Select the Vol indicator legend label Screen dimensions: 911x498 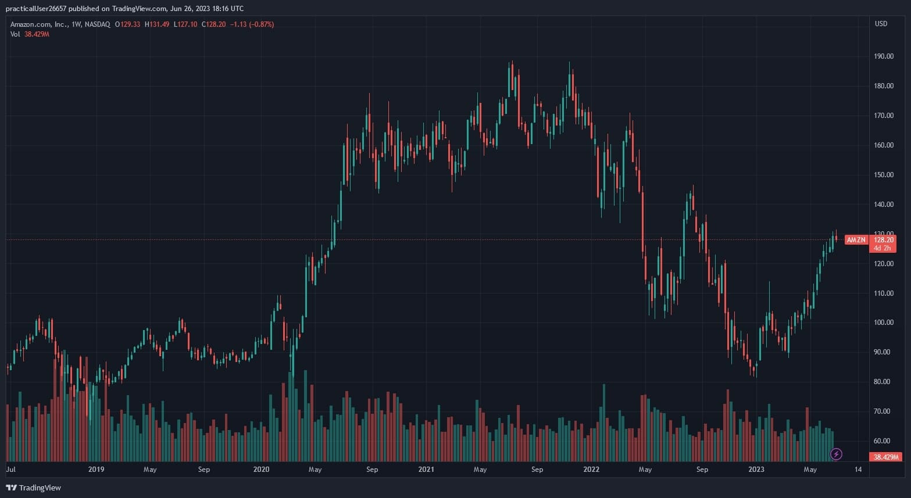pyautogui.click(x=15, y=34)
